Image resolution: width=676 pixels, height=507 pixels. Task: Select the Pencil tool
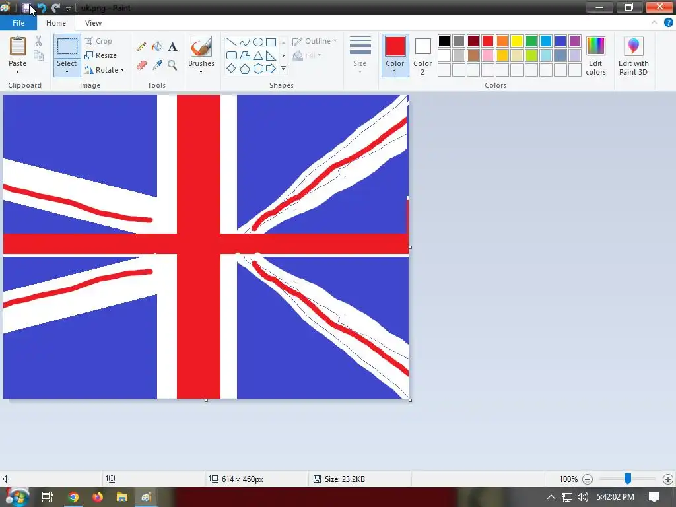(x=141, y=47)
